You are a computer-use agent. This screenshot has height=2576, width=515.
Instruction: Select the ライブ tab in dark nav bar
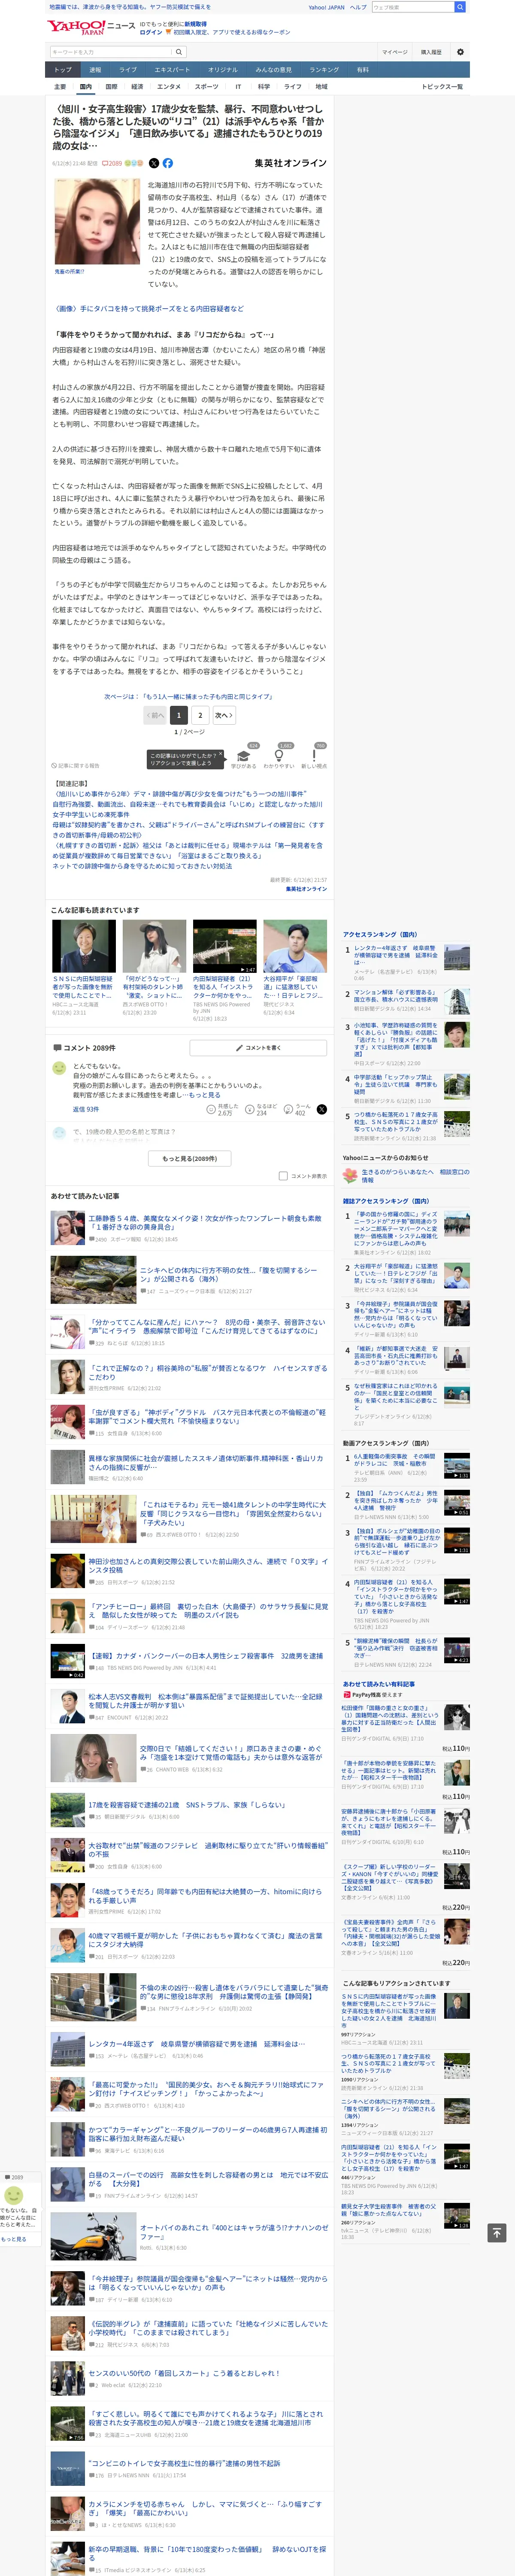[x=128, y=70]
